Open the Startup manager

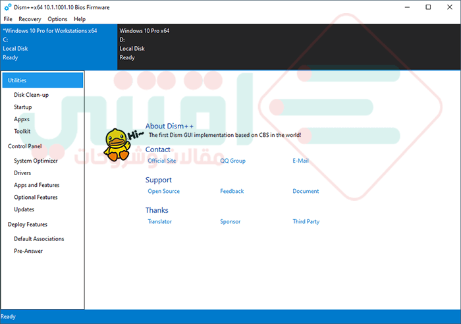pyautogui.click(x=22, y=107)
